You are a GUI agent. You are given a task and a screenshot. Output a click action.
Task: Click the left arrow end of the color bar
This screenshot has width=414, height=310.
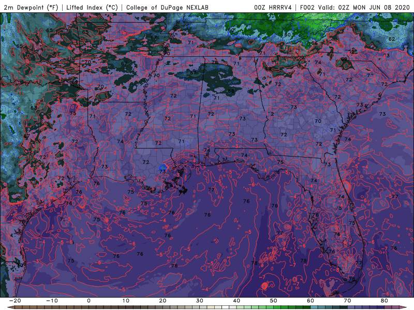point(10,307)
